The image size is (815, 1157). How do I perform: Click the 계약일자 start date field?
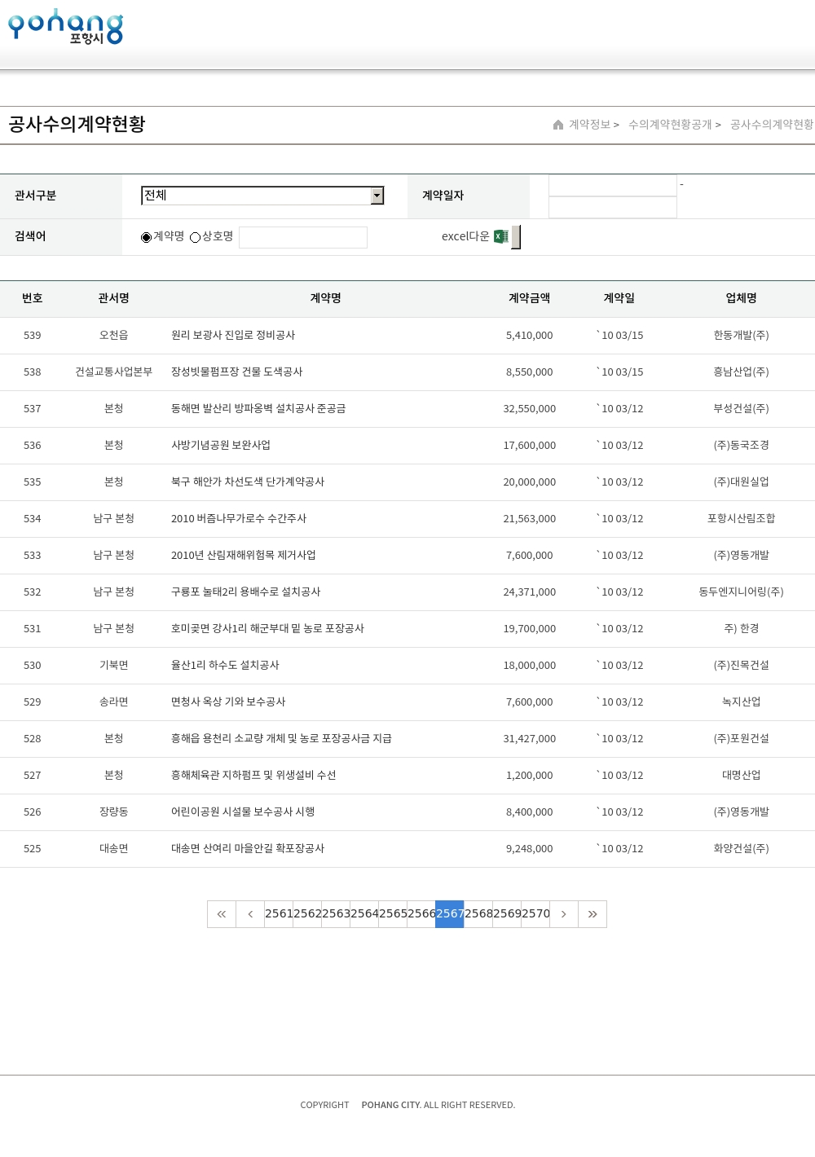point(613,186)
